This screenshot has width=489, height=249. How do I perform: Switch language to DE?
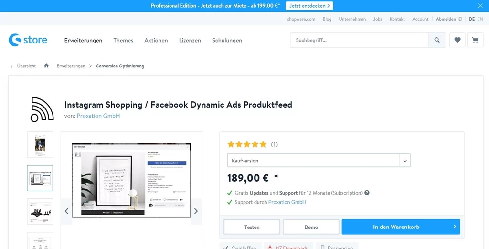pyautogui.click(x=471, y=19)
